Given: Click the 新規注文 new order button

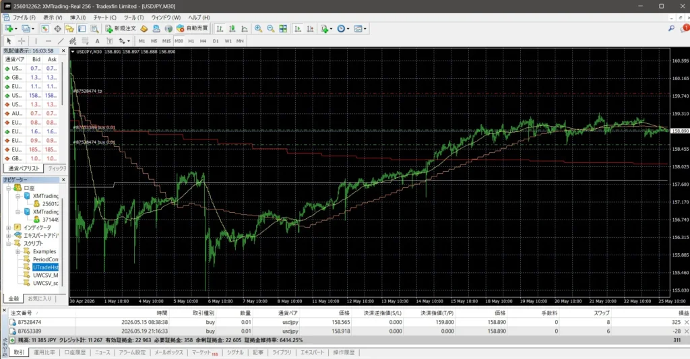Looking at the screenshot, I should [x=121, y=28].
